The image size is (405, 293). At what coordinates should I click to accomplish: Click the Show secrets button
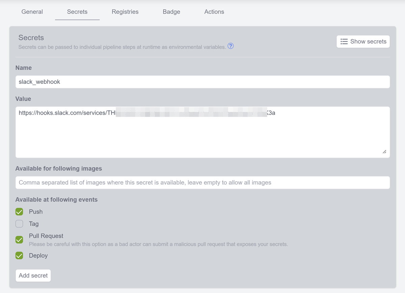(363, 42)
